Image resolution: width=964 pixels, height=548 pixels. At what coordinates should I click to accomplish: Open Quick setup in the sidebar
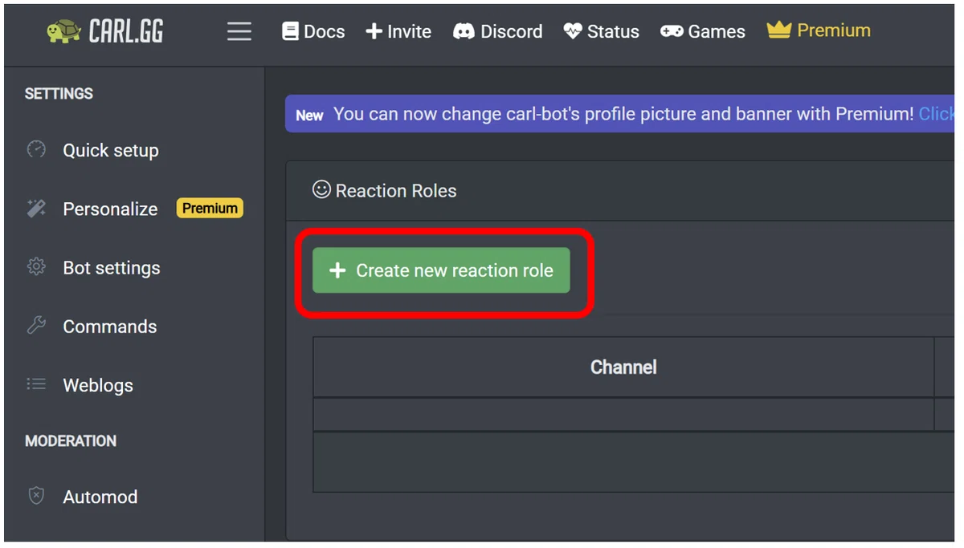tap(111, 150)
